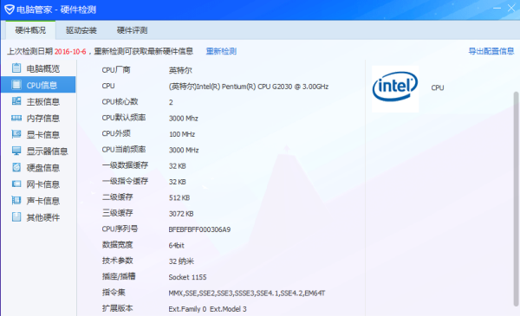Go to 主板信息 in the sidebar
Viewport: 520px width, 316px height.
tap(43, 101)
